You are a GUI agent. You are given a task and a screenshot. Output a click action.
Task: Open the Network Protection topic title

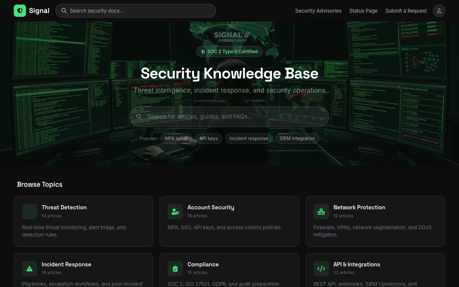(x=359, y=207)
